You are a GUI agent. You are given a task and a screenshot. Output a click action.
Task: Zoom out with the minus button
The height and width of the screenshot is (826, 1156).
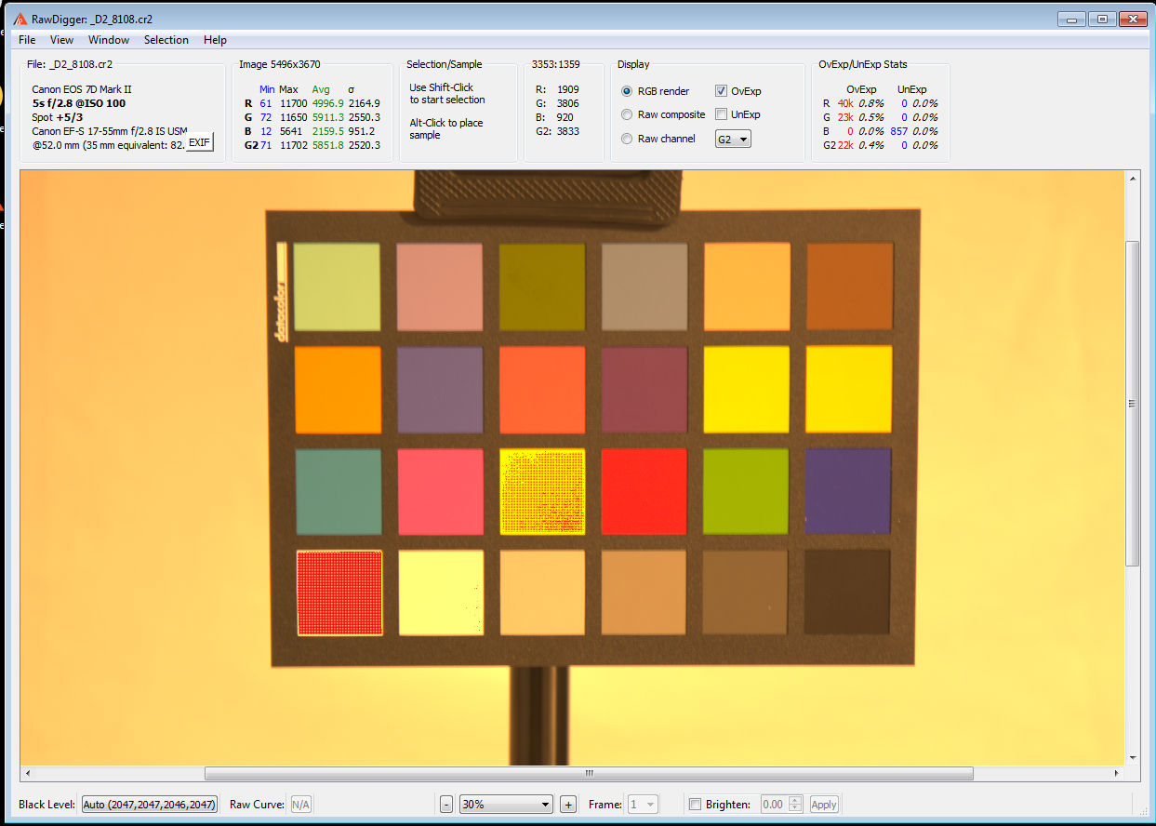tap(446, 805)
